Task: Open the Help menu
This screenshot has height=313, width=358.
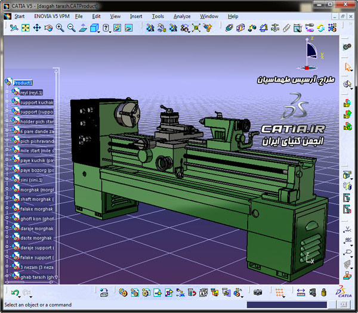Action: 233,17
